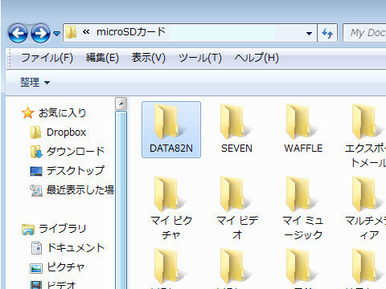This screenshot has width=386, height=289.
Task: Click the DATA82N folder name label
Action: 171,149
